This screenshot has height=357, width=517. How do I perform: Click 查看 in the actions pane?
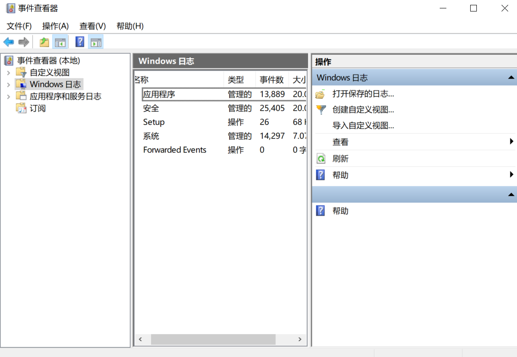[340, 142]
